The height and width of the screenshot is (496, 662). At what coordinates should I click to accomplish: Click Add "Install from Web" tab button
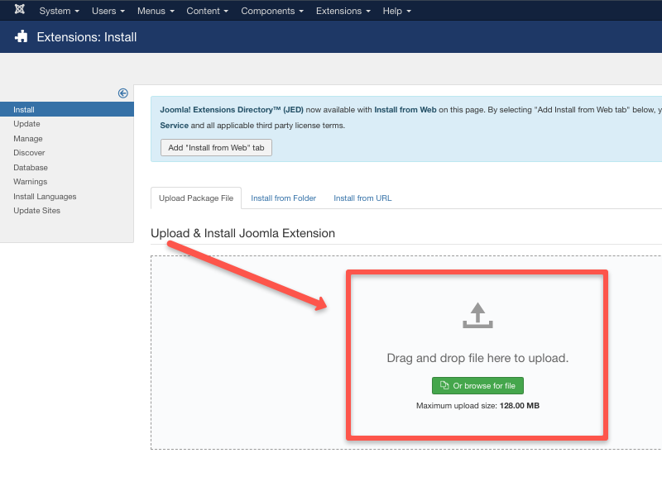pyautogui.click(x=216, y=147)
